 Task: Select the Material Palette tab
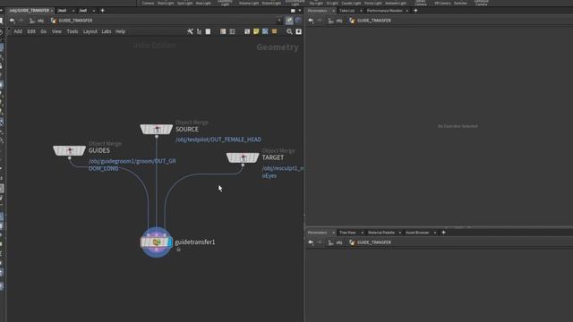(381, 233)
